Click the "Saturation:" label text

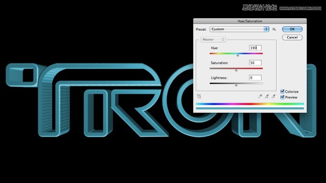click(220, 63)
